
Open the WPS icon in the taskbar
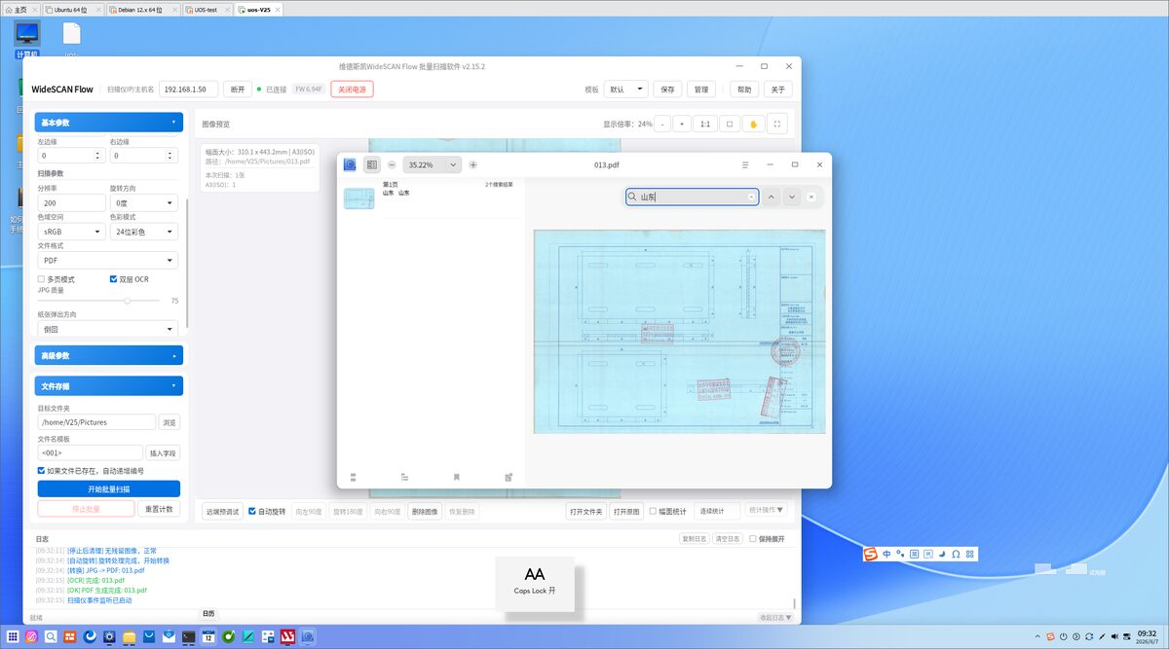287,636
